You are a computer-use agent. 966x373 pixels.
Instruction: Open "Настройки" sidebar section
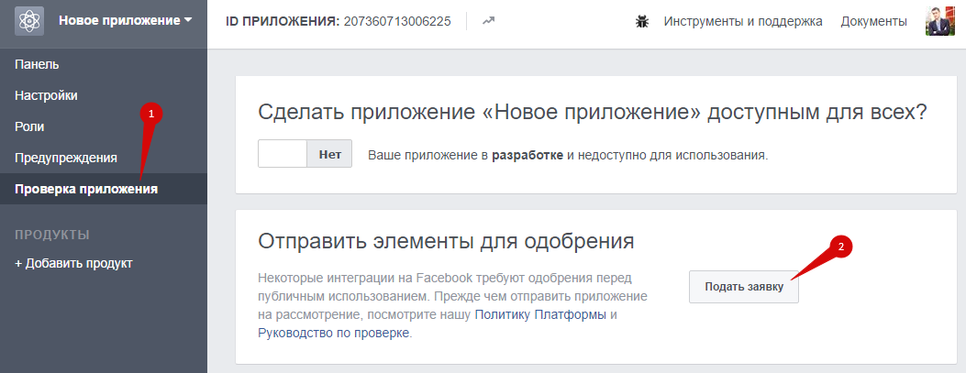pos(46,95)
